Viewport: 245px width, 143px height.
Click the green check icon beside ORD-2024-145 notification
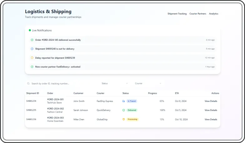(32, 40)
